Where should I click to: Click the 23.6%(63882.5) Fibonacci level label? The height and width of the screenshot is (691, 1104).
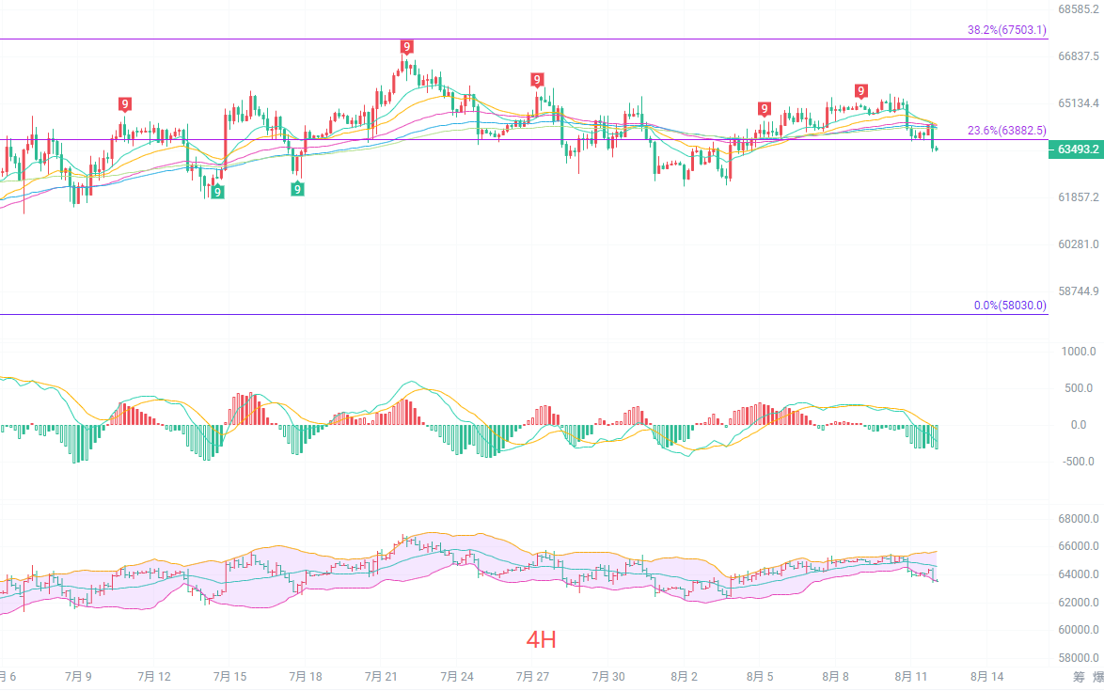click(x=1007, y=130)
